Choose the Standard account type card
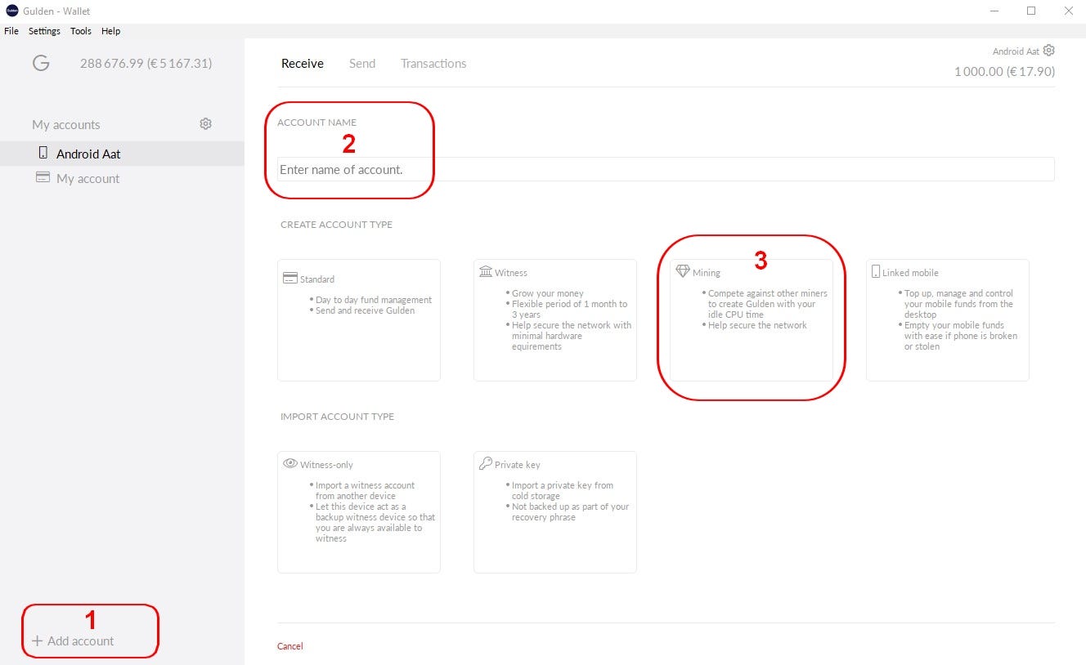Screen dimensions: 1086x665 359,320
